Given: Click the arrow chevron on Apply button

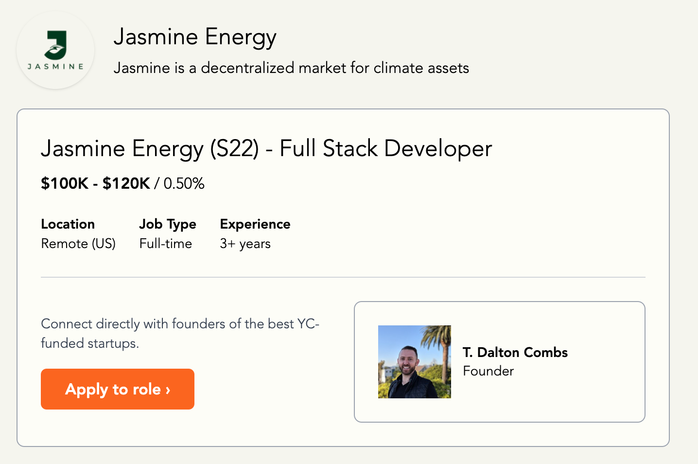Looking at the screenshot, I should pos(168,390).
